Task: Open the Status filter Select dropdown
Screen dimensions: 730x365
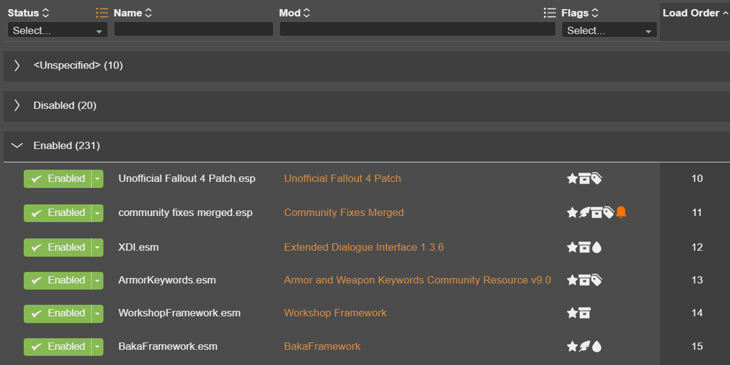Action: tap(58, 30)
